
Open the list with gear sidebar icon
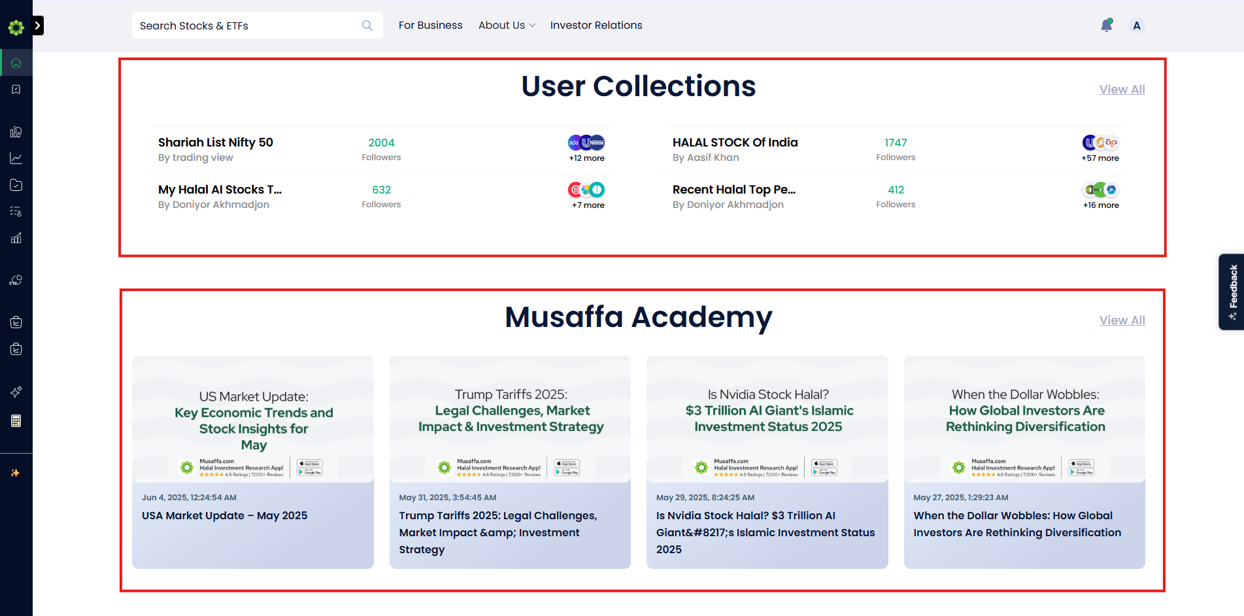(16, 211)
